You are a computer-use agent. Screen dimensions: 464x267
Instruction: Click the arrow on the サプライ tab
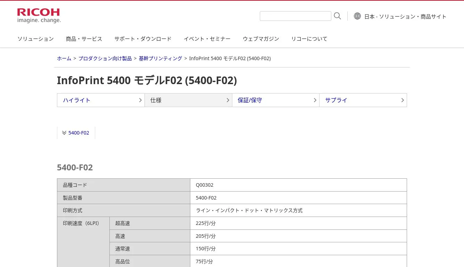pyautogui.click(x=403, y=100)
